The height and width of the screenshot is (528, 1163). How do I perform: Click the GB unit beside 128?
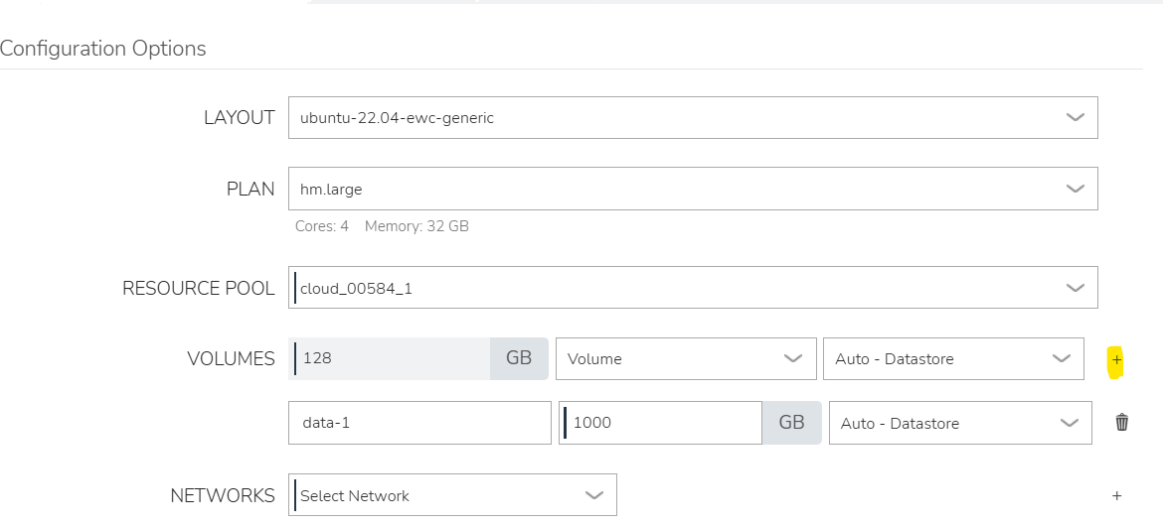pyautogui.click(x=519, y=358)
